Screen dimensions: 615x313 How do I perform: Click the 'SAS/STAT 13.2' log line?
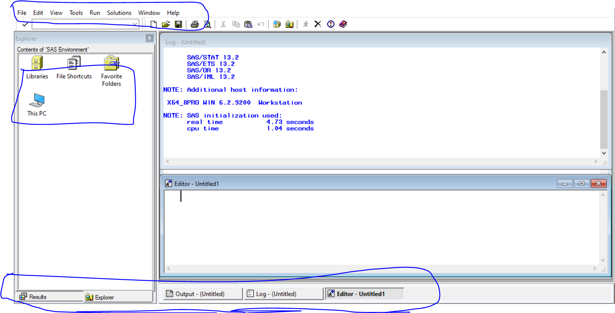pos(213,58)
